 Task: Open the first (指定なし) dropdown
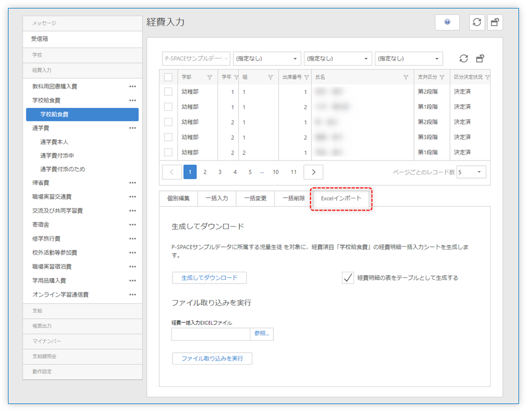click(x=267, y=59)
